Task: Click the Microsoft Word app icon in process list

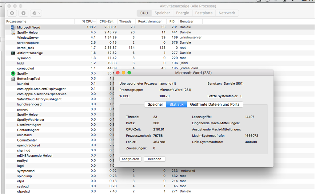Action: [x=13, y=27]
